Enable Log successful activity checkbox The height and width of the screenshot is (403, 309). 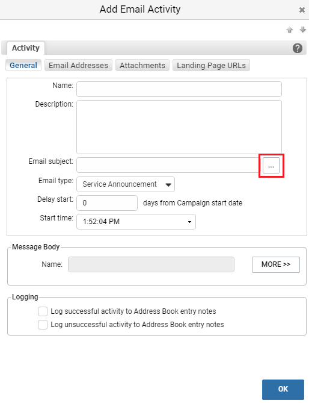click(43, 311)
